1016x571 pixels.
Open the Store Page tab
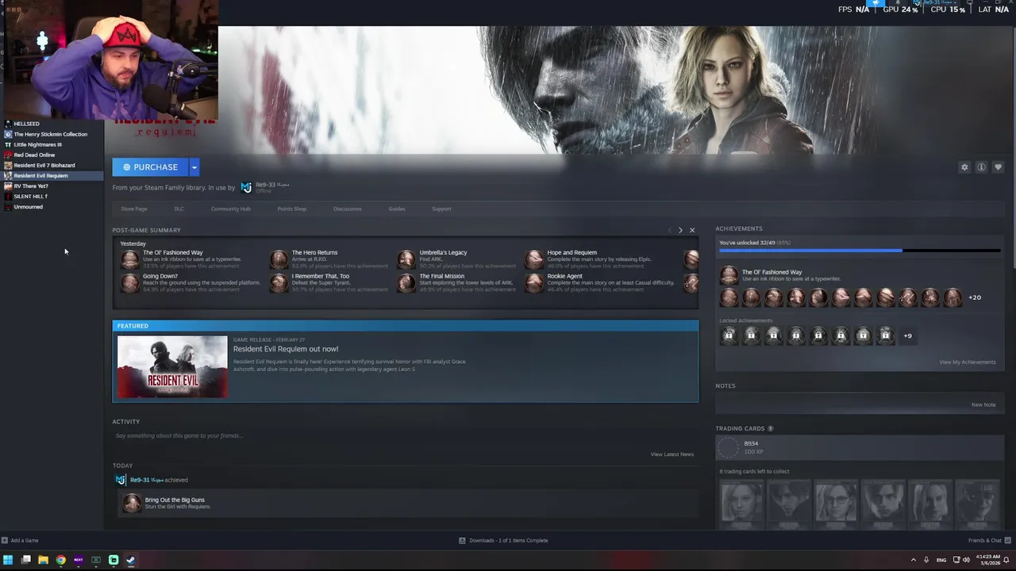point(134,209)
